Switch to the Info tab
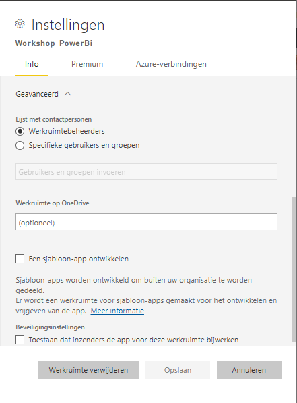297x403 pixels. [32, 64]
